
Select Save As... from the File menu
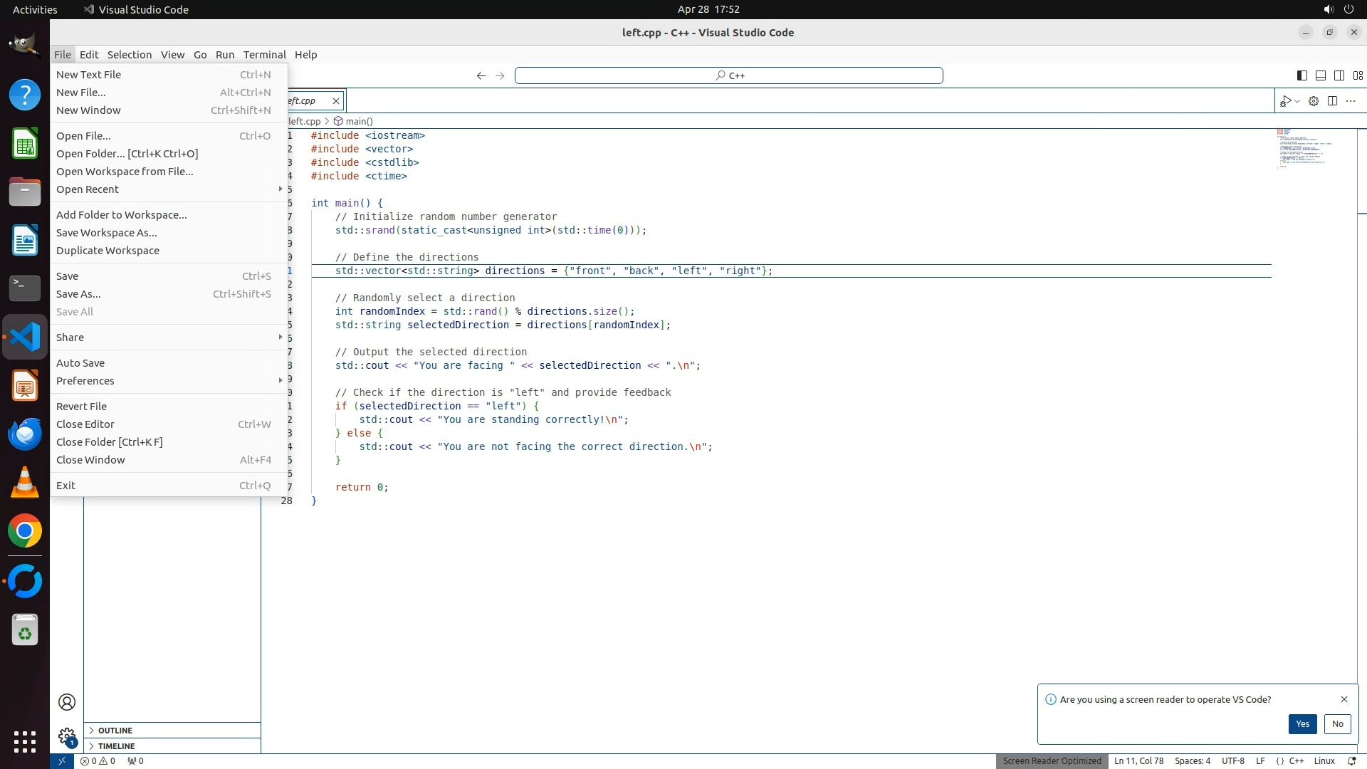[78, 294]
